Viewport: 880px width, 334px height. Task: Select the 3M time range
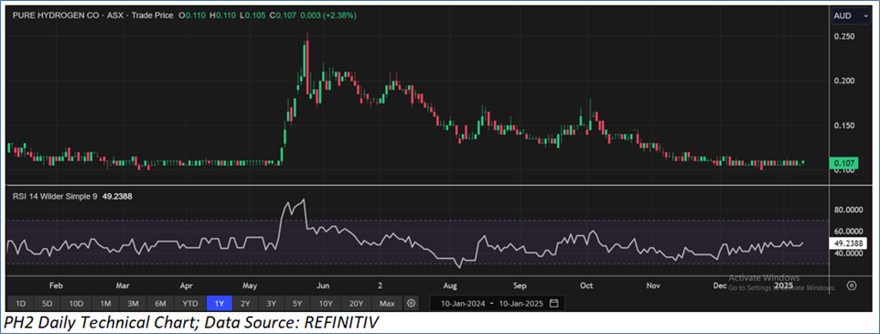[133, 304]
